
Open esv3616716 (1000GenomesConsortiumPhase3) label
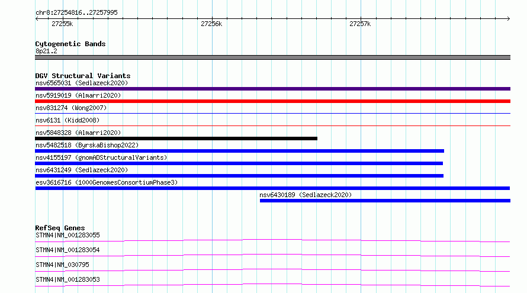click(107, 182)
